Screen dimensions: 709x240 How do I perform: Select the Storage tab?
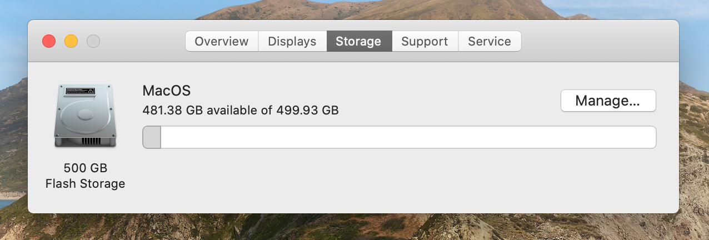358,41
